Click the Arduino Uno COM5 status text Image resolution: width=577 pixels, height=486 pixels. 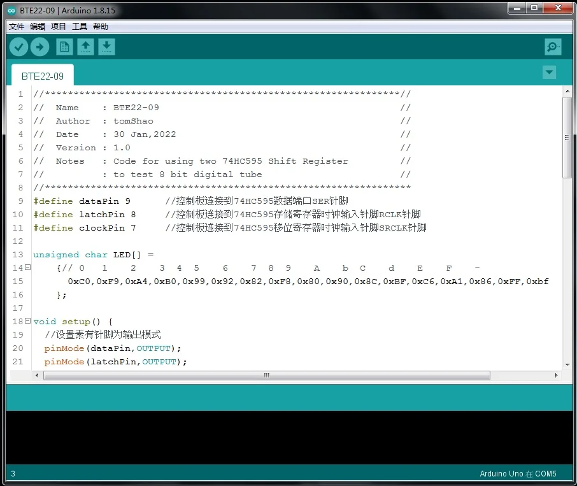tap(518, 474)
